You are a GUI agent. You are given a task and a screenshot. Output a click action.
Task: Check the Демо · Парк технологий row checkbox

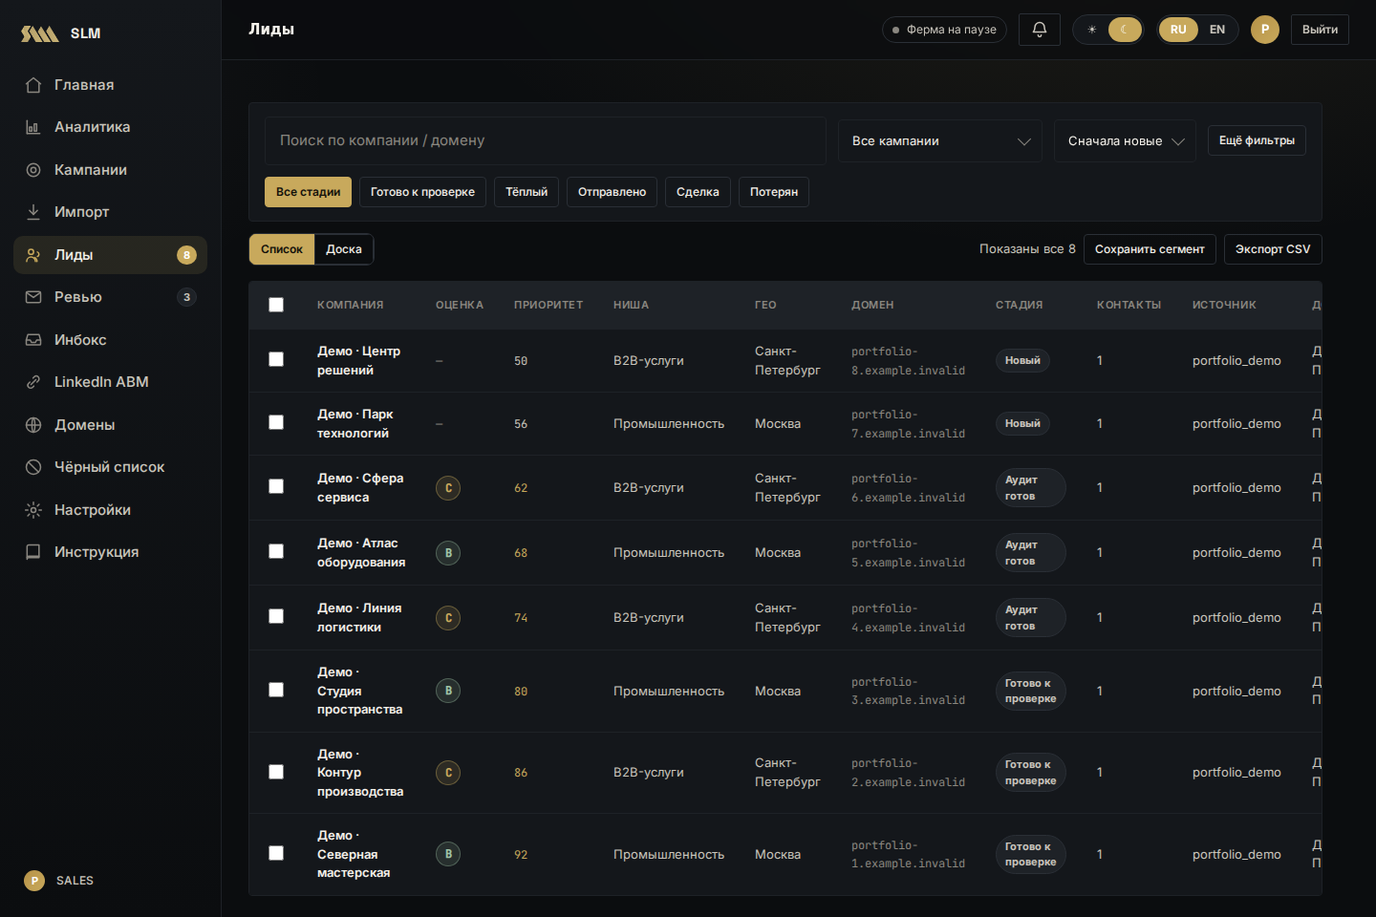(276, 422)
